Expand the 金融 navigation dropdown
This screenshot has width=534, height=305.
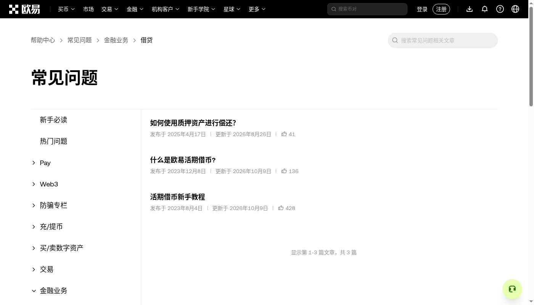tap(135, 9)
